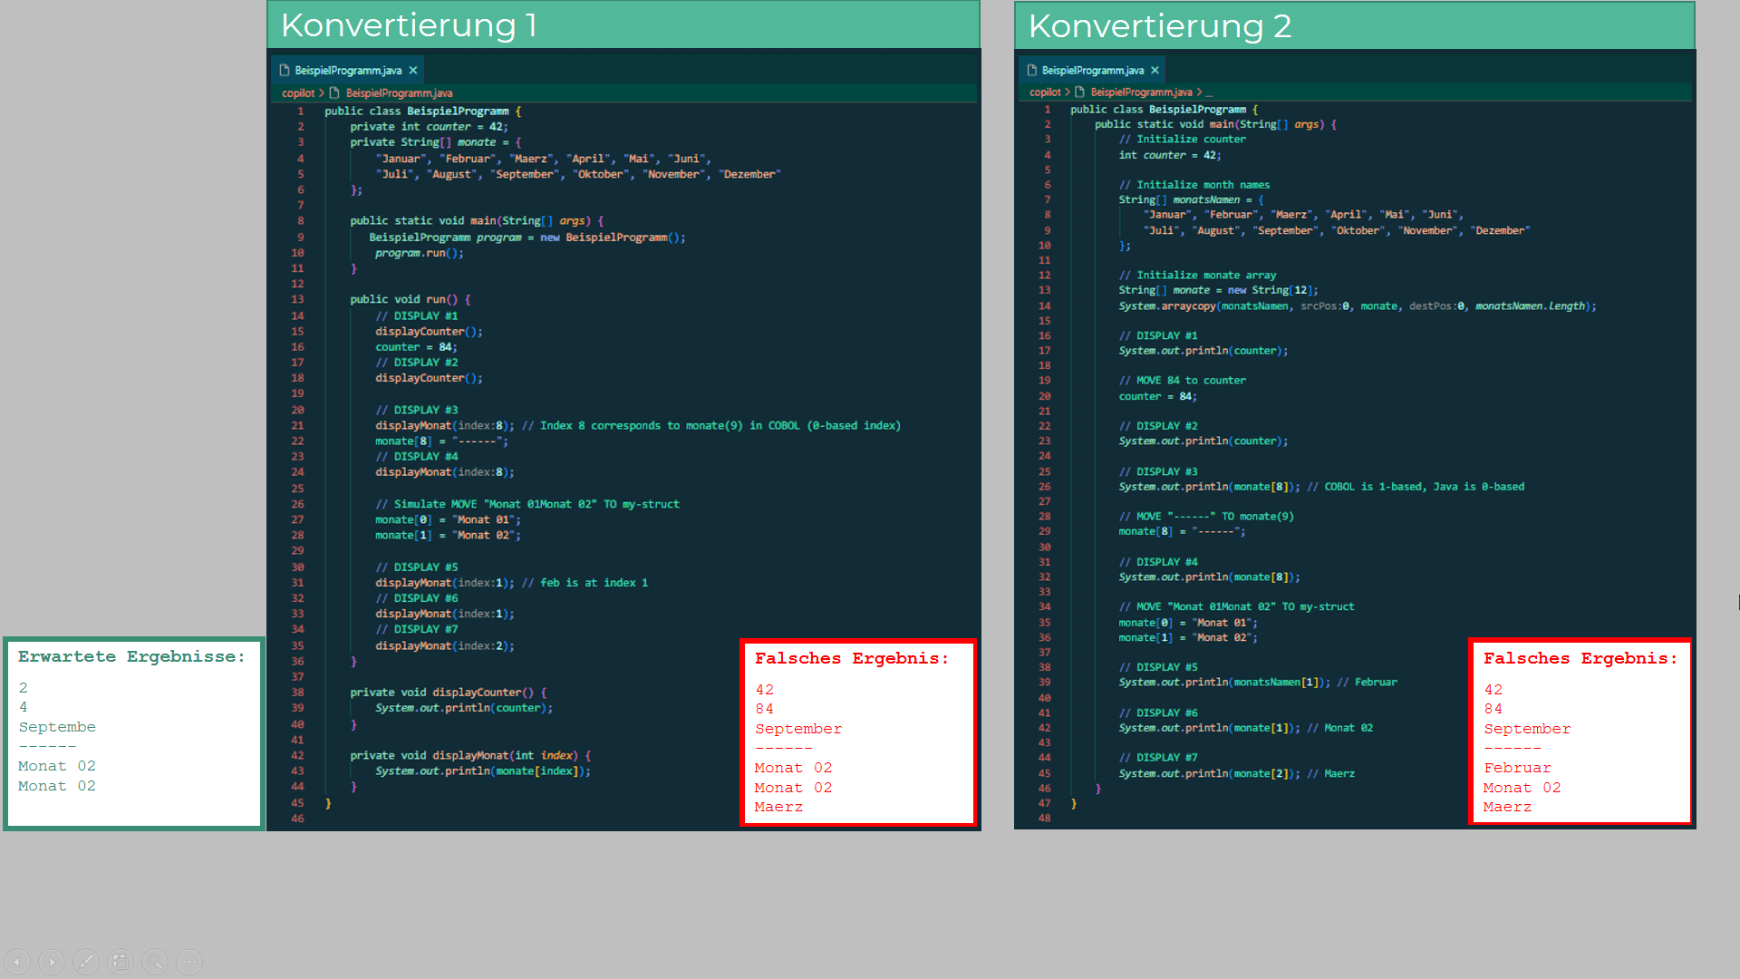Select BeispielProgramm.java tab in Konvertierung 2
The width and height of the screenshot is (1740, 979).
point(1092,71)
